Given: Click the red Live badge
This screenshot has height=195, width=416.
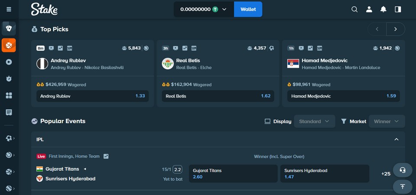Looking at the screenshot, I should [41, 156].
